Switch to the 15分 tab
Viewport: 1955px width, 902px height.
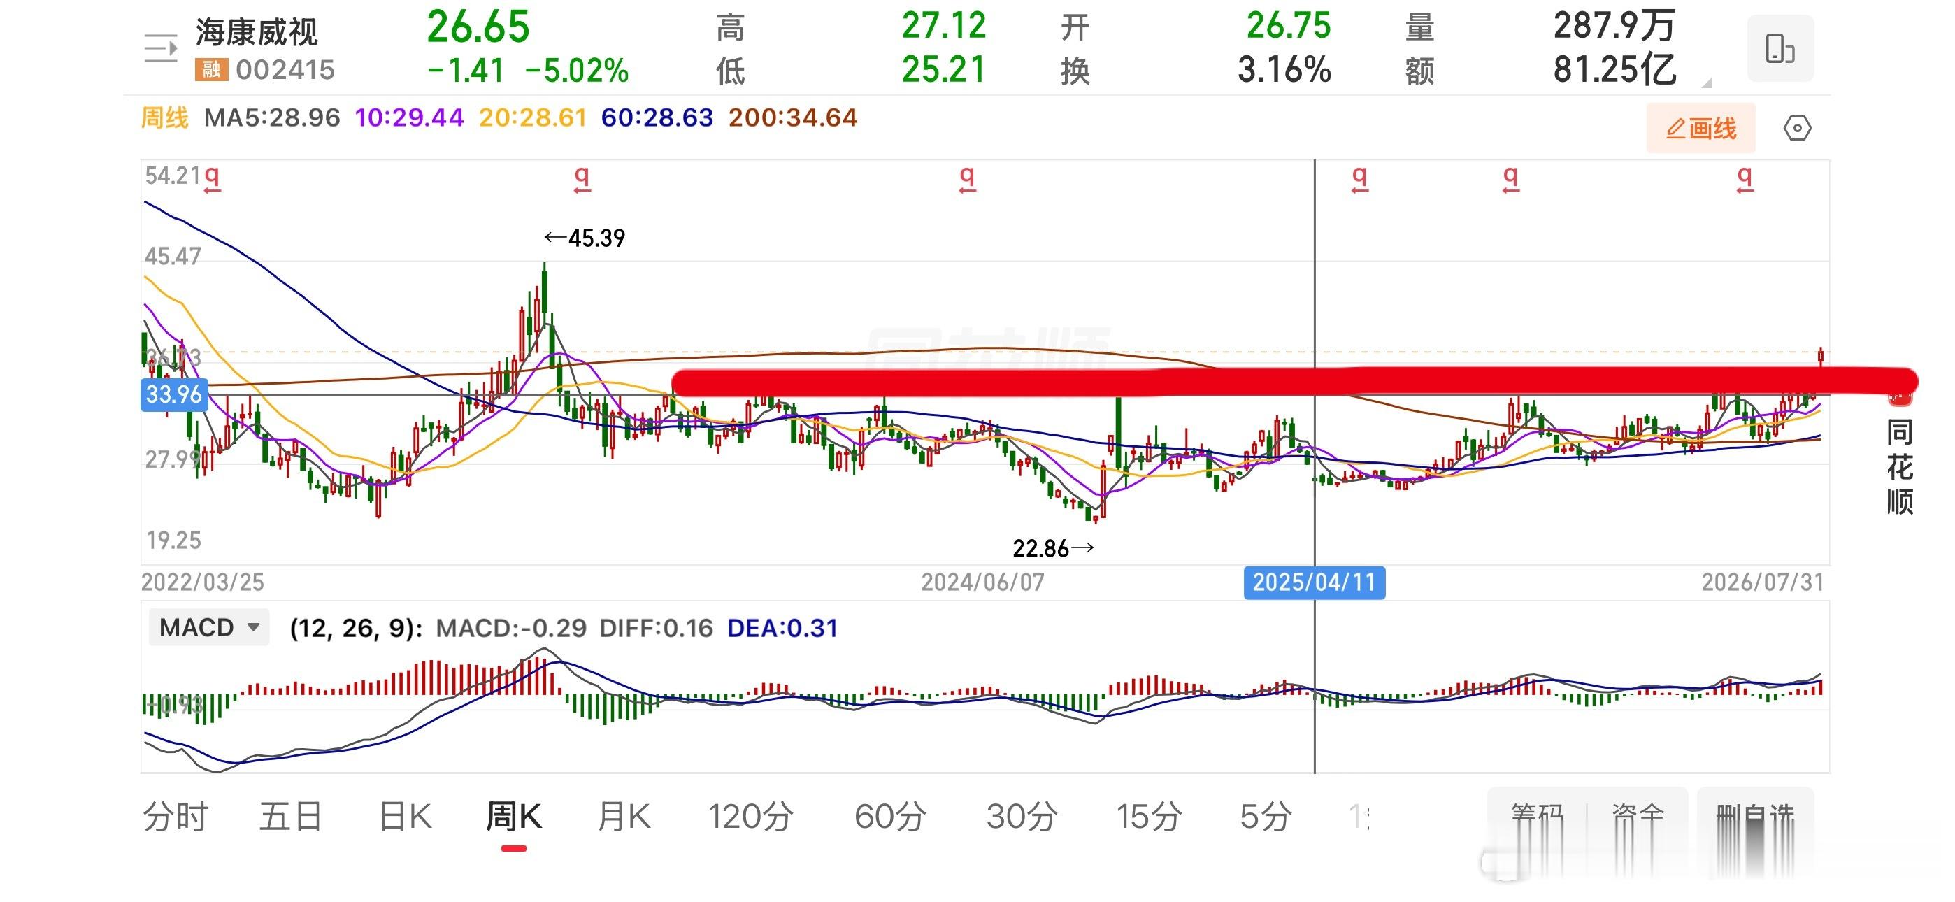[x=1149, y=817]
